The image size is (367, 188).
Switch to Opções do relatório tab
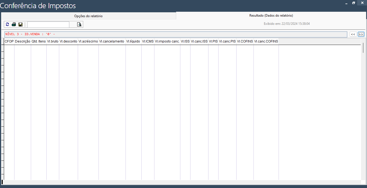coord(88,16)
